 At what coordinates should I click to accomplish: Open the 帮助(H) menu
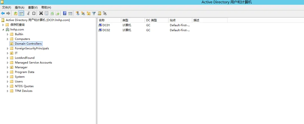(x=46, y=7)
